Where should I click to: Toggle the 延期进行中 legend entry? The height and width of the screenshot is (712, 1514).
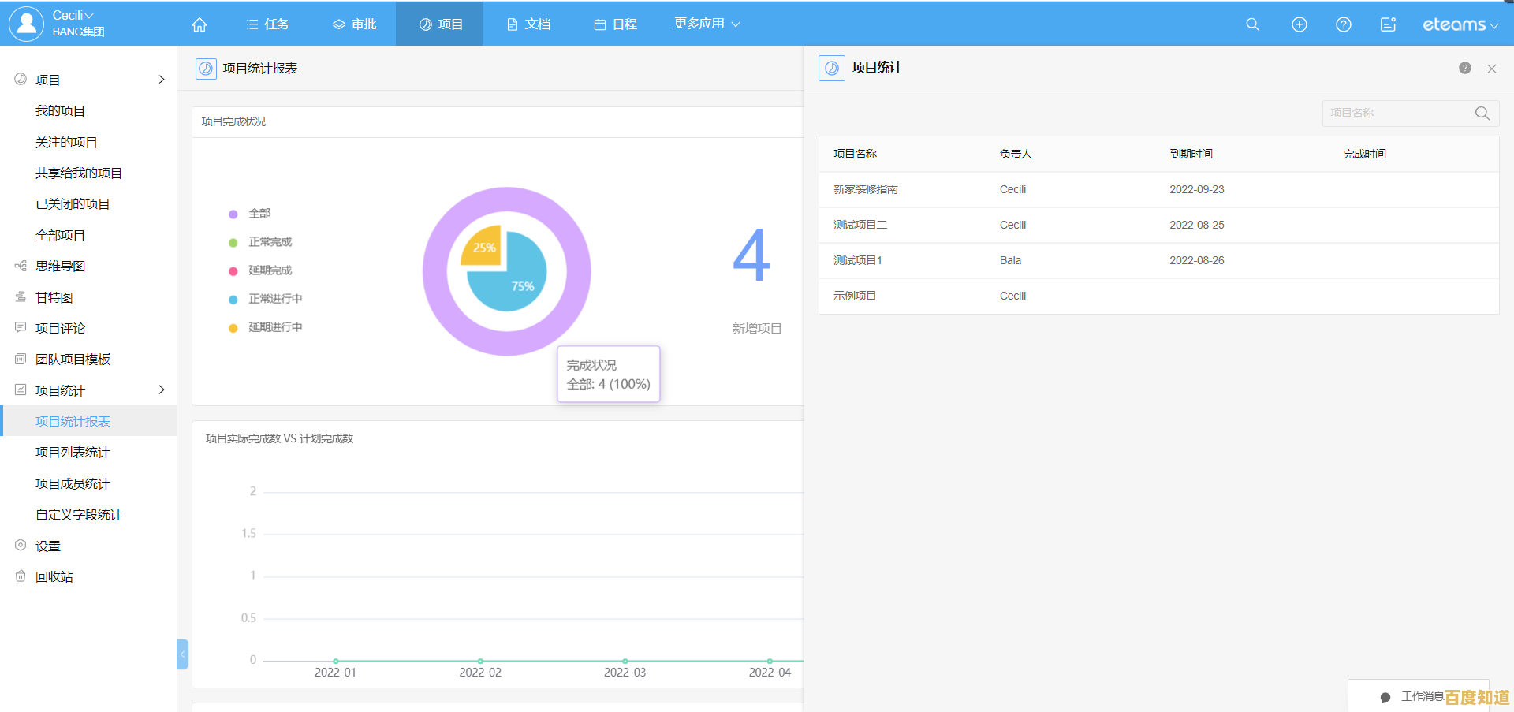coord(275,326)
